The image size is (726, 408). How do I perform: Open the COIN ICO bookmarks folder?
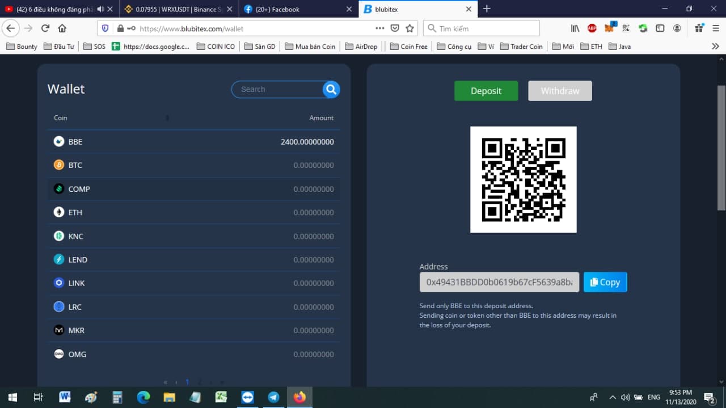click(216, 47)
